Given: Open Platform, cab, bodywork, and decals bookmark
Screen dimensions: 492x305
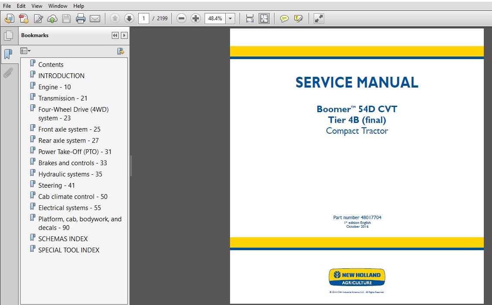Looking at the screenshot, I should 80,223.
